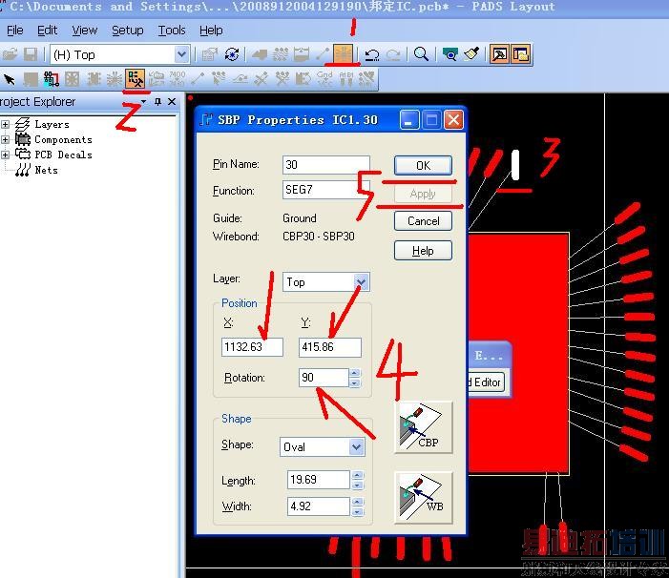Click the Width field showing 4.92
The width and height of the screenshot is (669, 578).
[319, 506]
